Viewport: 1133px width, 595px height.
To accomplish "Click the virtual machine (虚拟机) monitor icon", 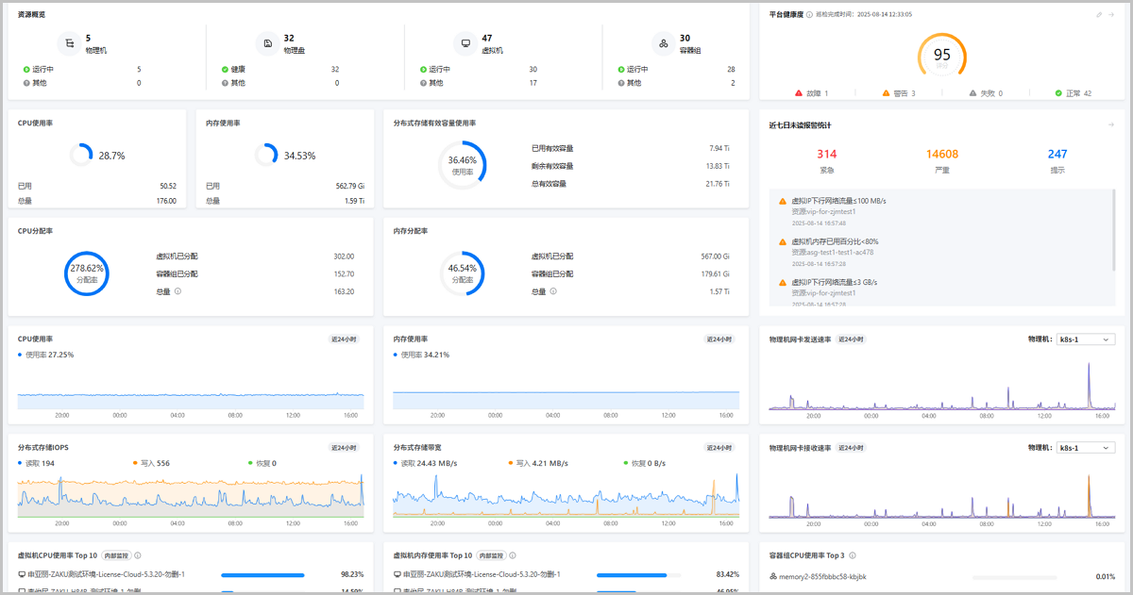I will coord(465,43).
